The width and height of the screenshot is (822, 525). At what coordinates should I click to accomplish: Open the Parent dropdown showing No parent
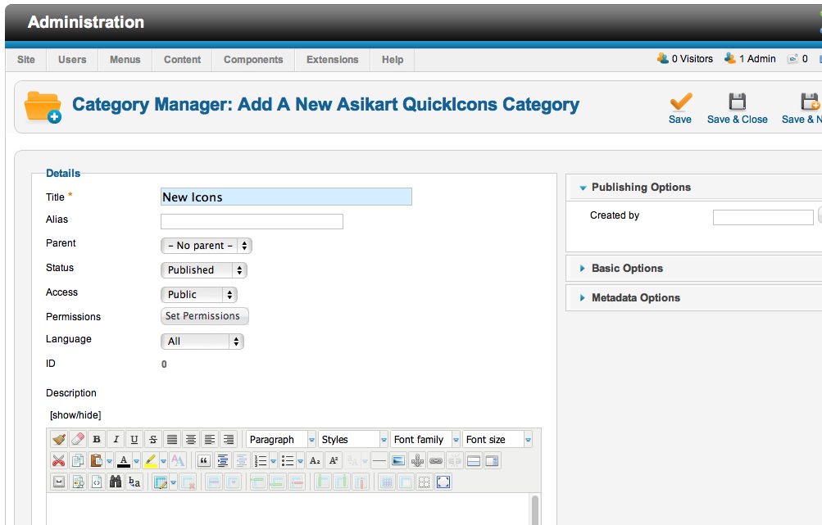(206, 245)
